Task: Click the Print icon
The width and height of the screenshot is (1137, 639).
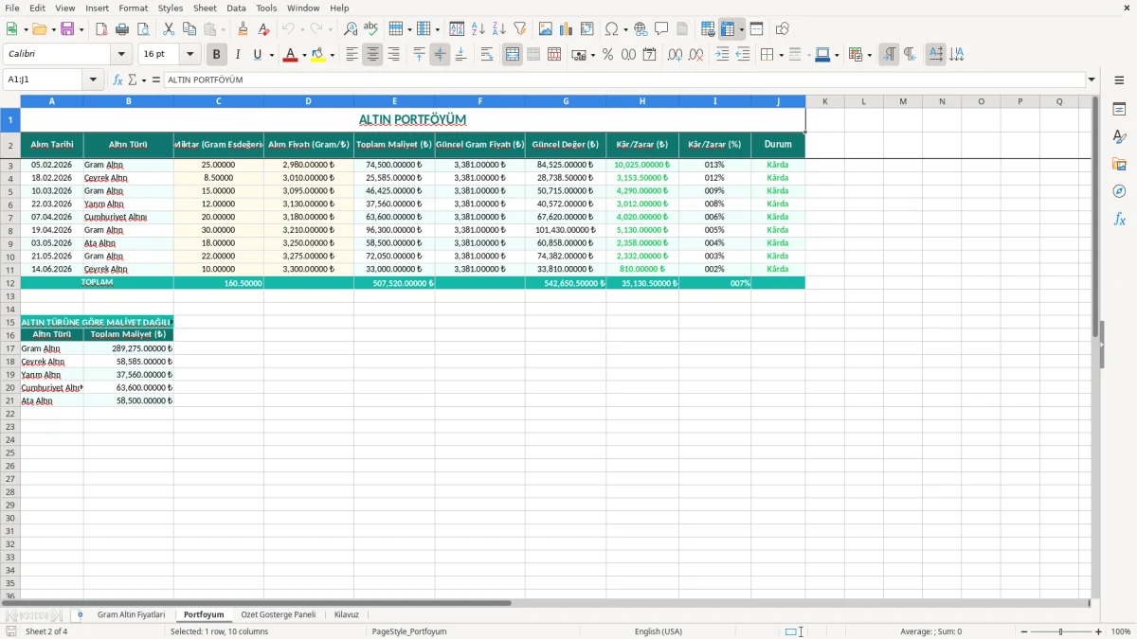Action: (121, 29)
